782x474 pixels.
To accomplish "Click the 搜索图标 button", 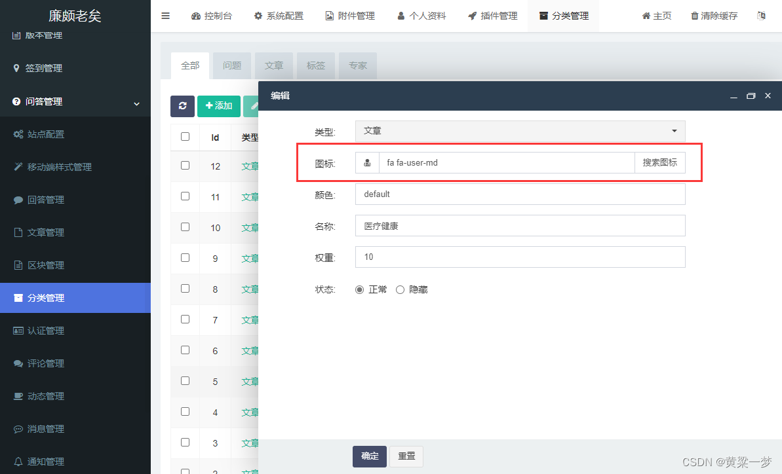I will click(659, 162).
